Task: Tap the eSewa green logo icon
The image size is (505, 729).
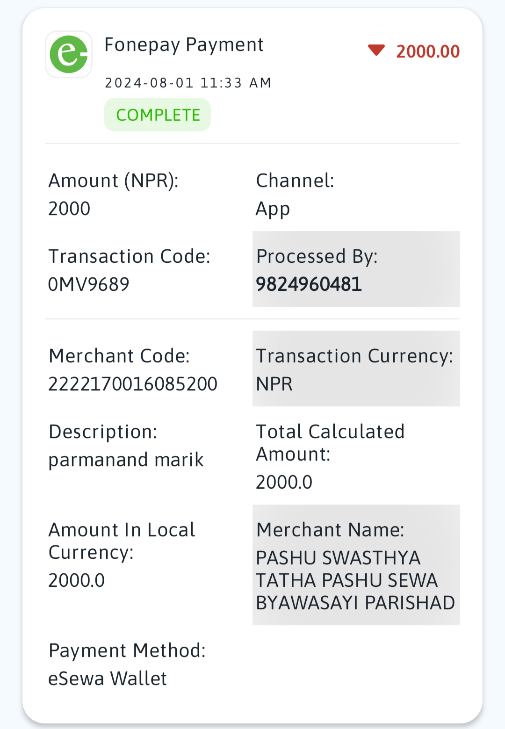Action: (x=69, y=54)
